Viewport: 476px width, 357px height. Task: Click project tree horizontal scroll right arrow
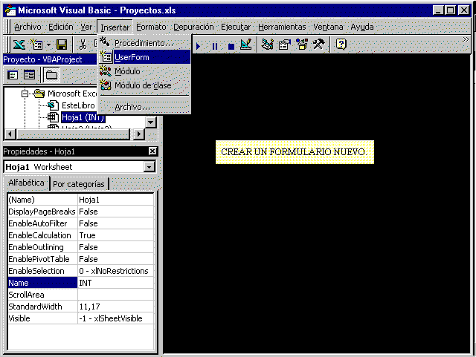point(139,134)
